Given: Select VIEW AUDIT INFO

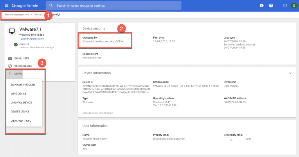Looking at the screenshot, I should [x=21, y=121].
